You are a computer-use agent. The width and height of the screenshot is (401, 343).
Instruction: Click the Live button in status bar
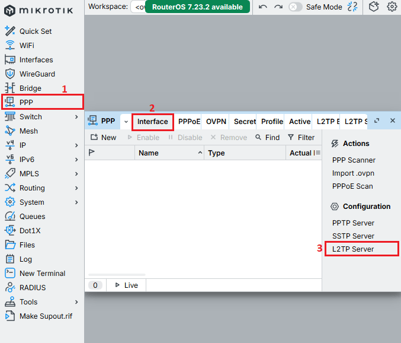point(126,285)
